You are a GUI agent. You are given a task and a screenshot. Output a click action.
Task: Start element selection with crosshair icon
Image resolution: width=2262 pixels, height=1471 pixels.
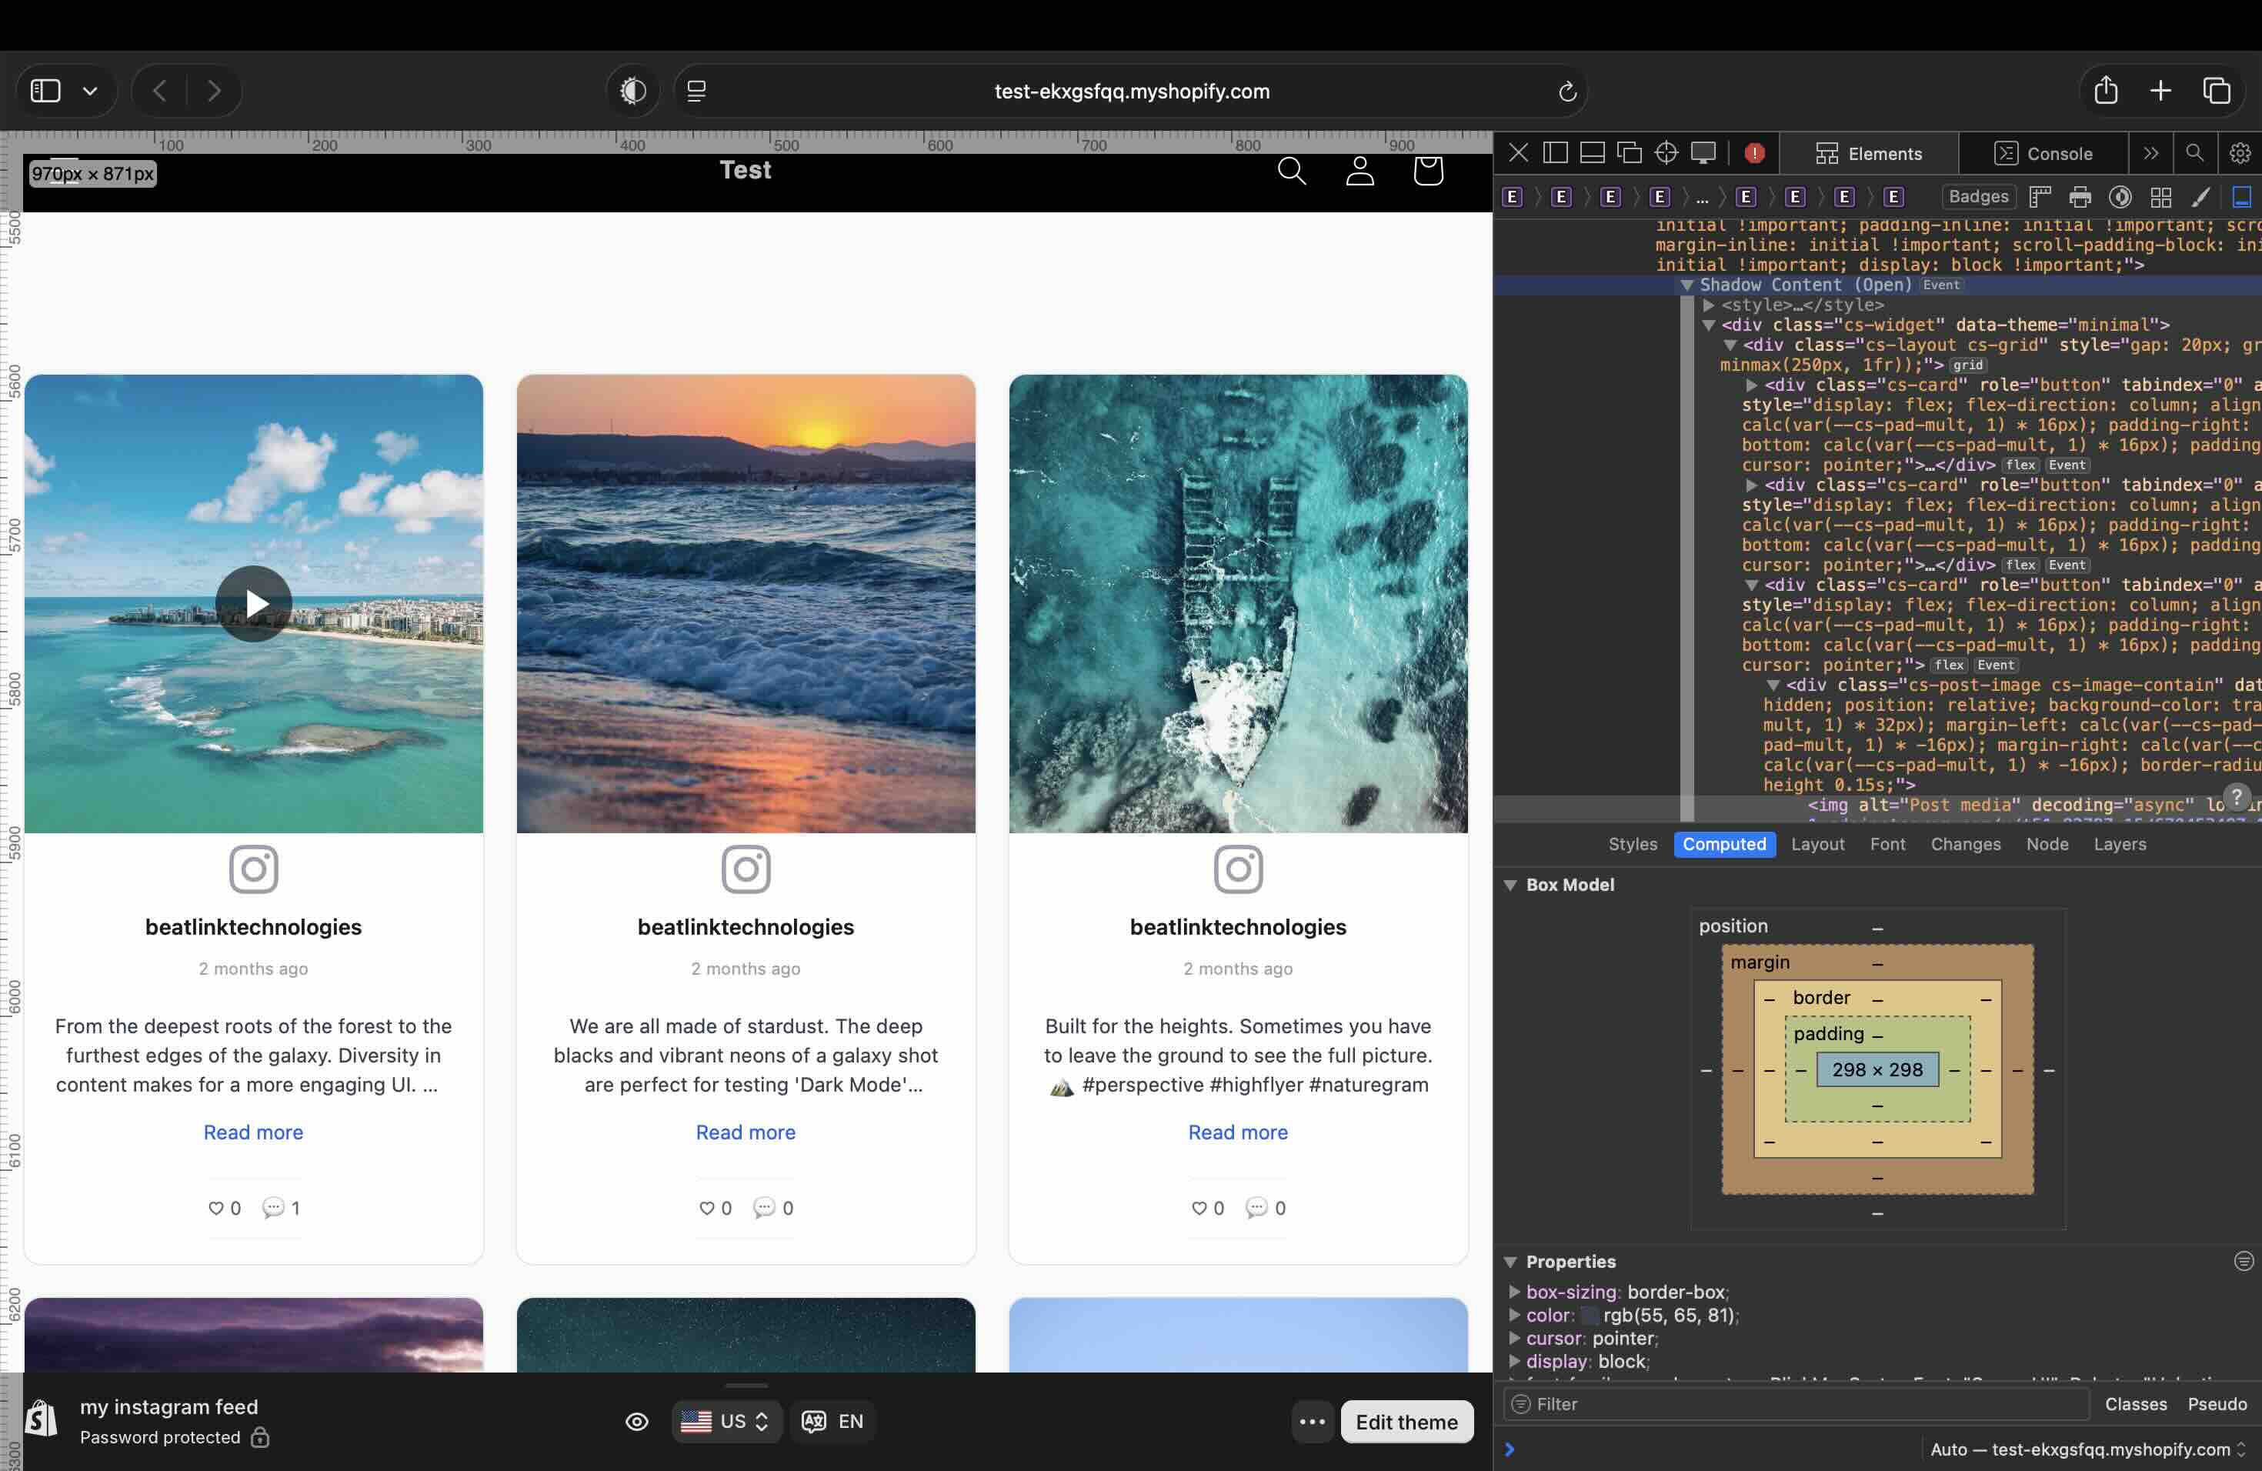1666,153
